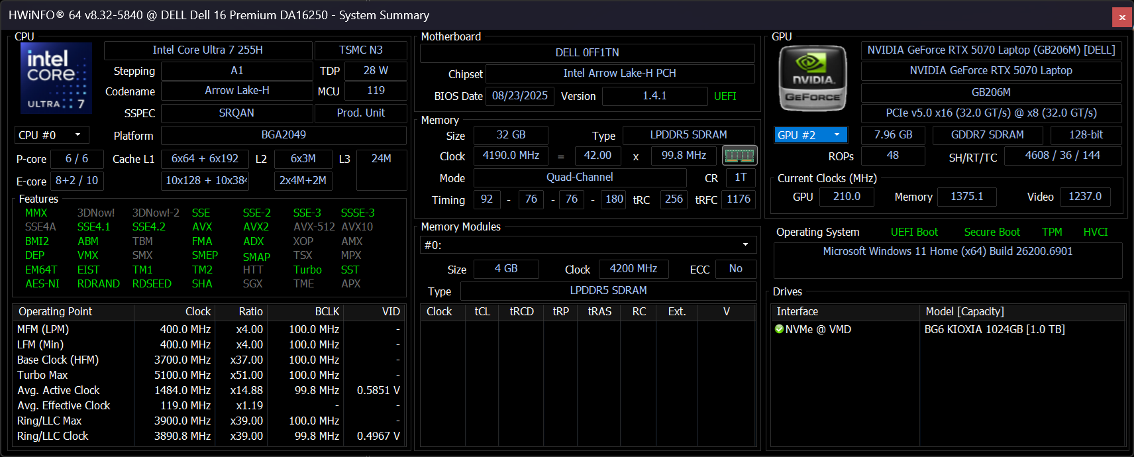
Task: Open the GPU #2 selector dropdown
Action: pyautogui.click(x=810, y=135)
